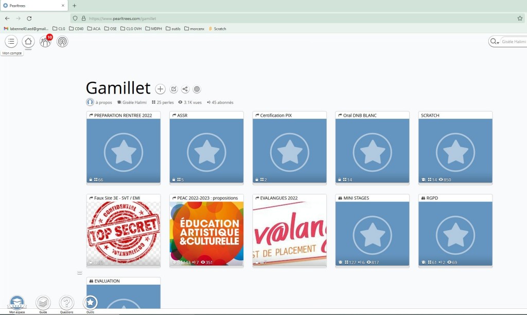Open the RGPD collection
The image size is (527, 315).
(x=455, y=230)
